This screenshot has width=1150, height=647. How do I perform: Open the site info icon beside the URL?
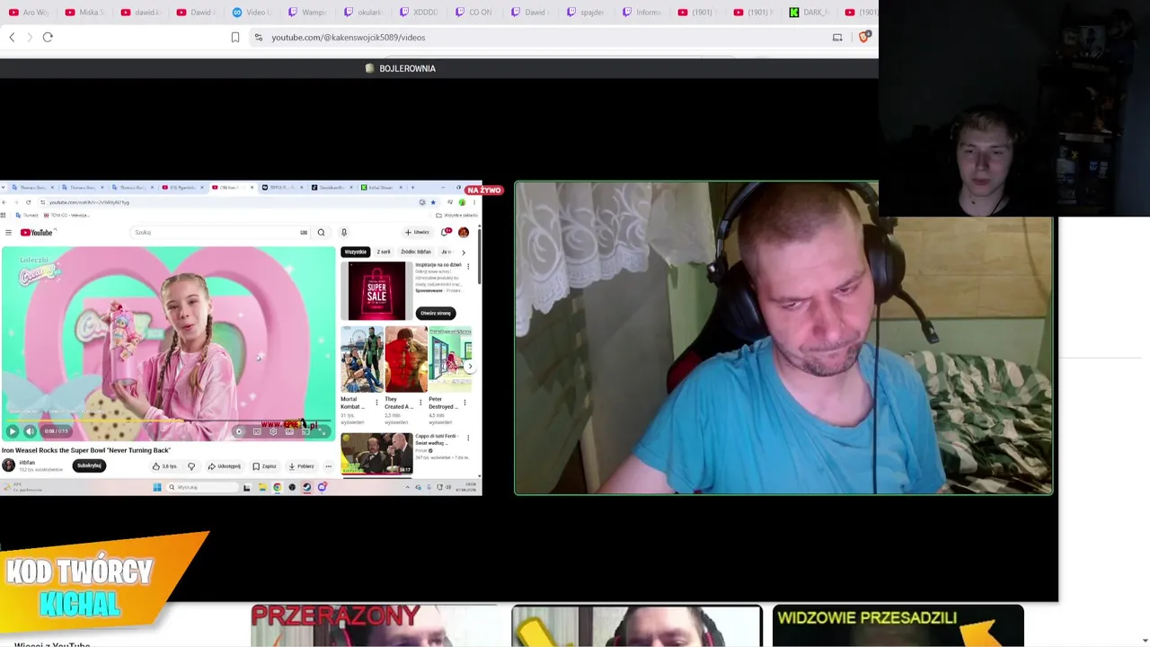[259, 37]
